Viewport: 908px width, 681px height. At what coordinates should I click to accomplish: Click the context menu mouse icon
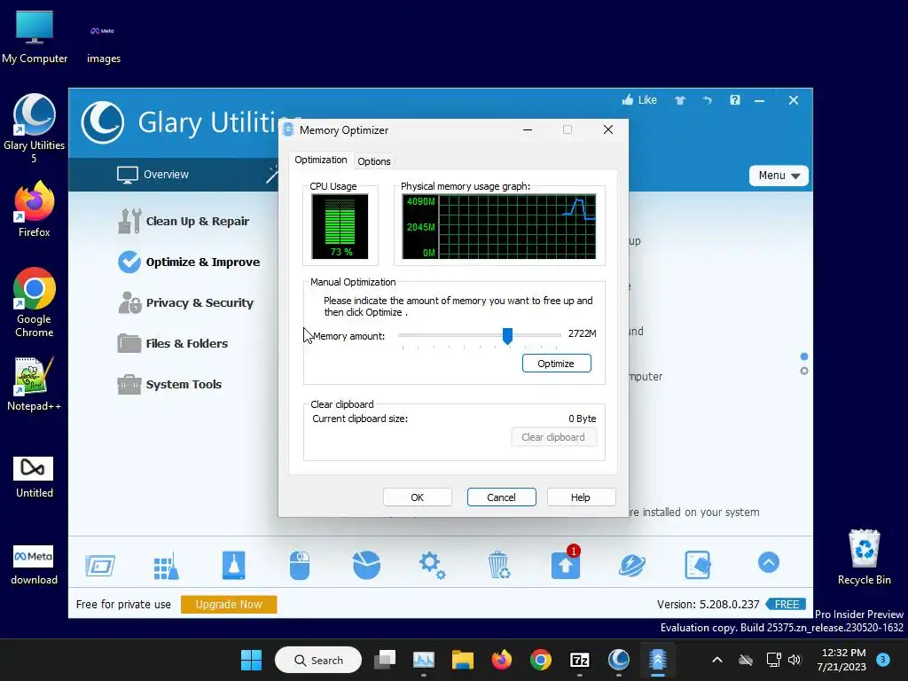tap(300, 565)
